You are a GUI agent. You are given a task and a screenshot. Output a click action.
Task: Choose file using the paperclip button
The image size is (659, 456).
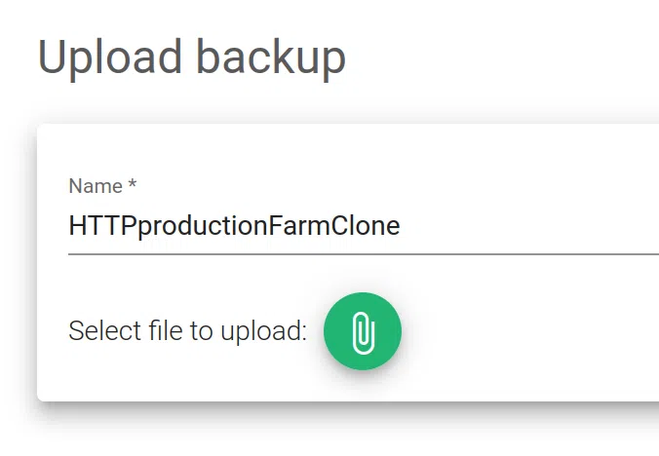click(362, 331)
